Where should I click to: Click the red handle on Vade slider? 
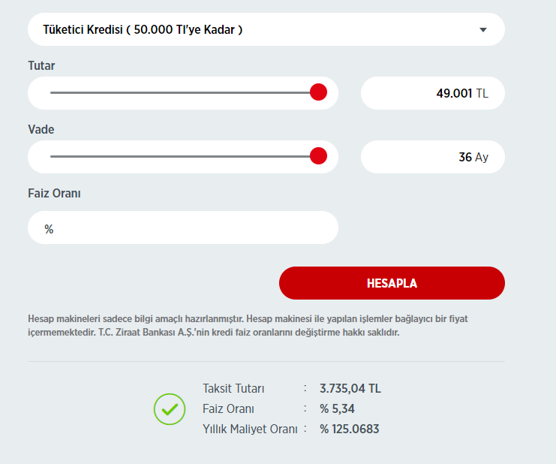[x=319, y=156]
